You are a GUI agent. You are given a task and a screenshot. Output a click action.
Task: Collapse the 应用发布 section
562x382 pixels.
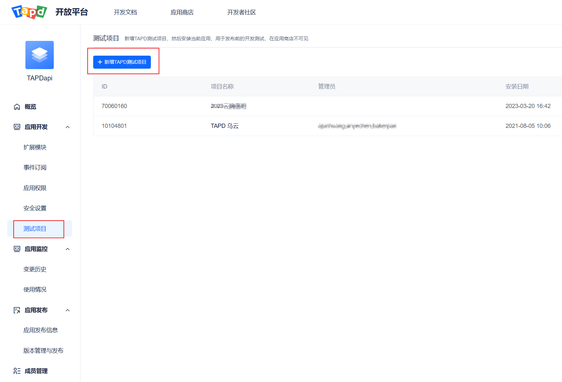click(68, 310)
